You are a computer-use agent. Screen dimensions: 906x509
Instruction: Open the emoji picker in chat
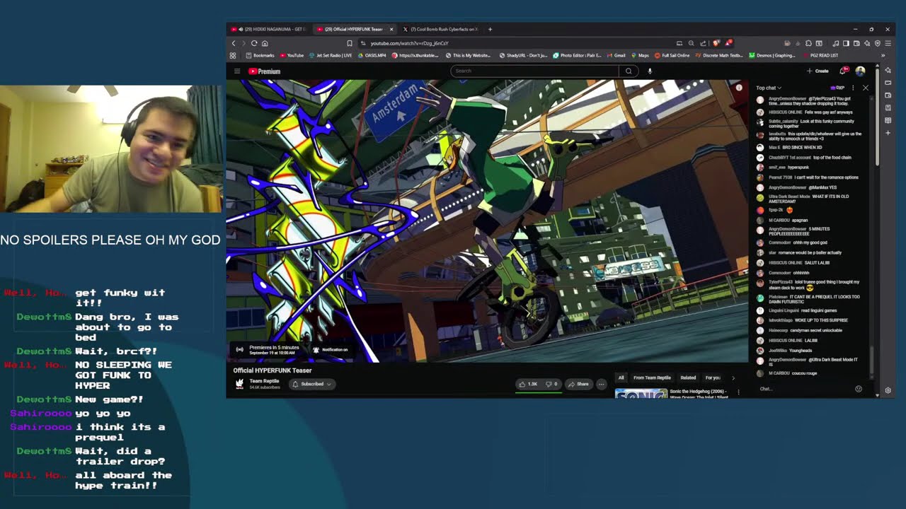859,389
